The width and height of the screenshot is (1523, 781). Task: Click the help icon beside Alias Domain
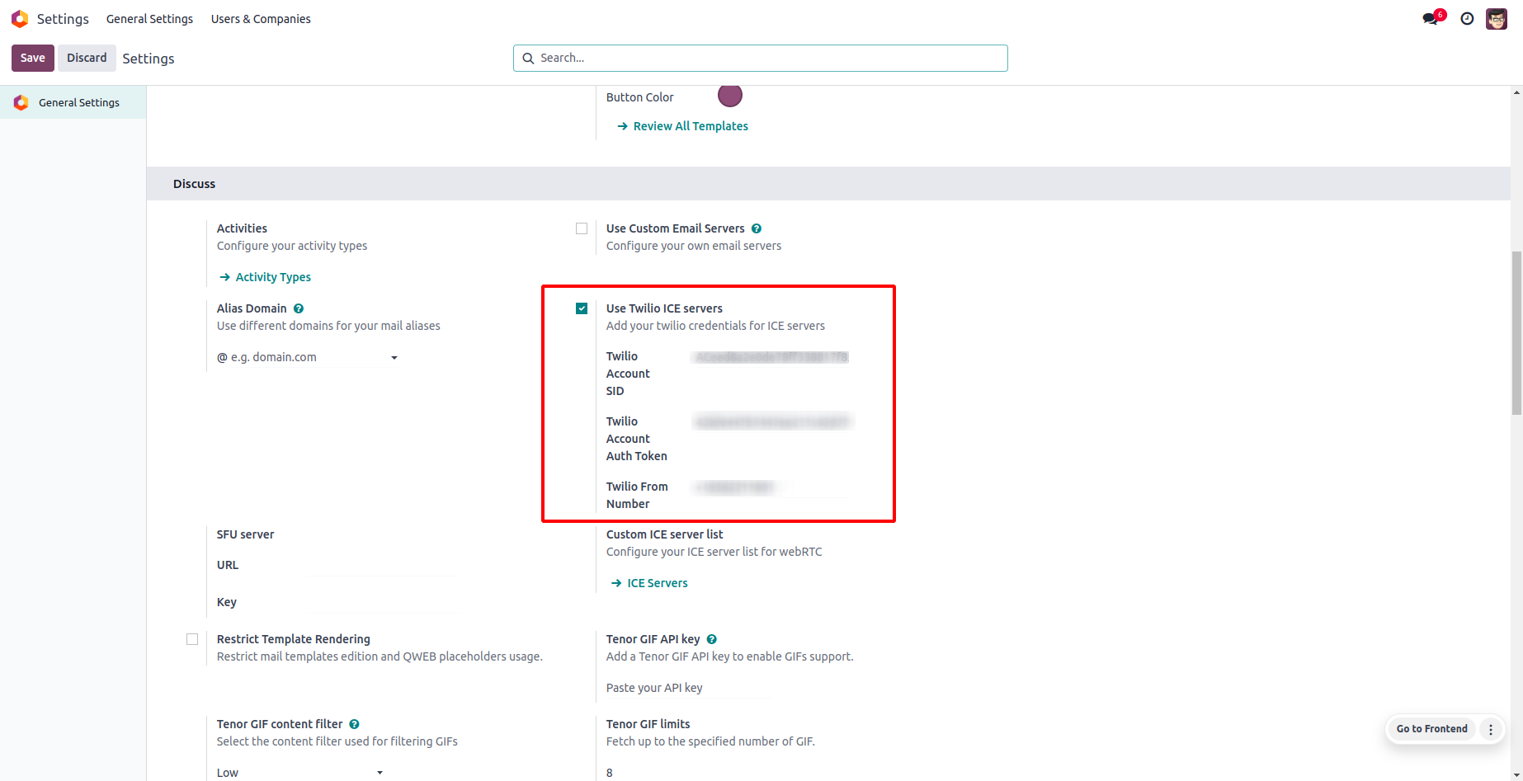299,308
